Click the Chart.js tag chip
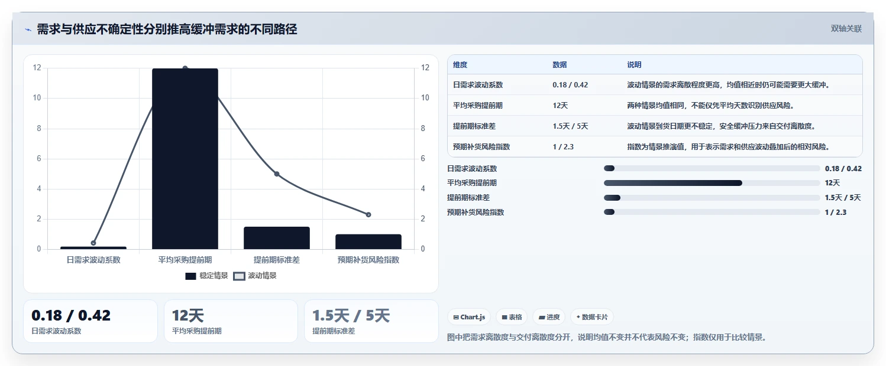This screenshot has height=366, width=886. click(468, 317)
